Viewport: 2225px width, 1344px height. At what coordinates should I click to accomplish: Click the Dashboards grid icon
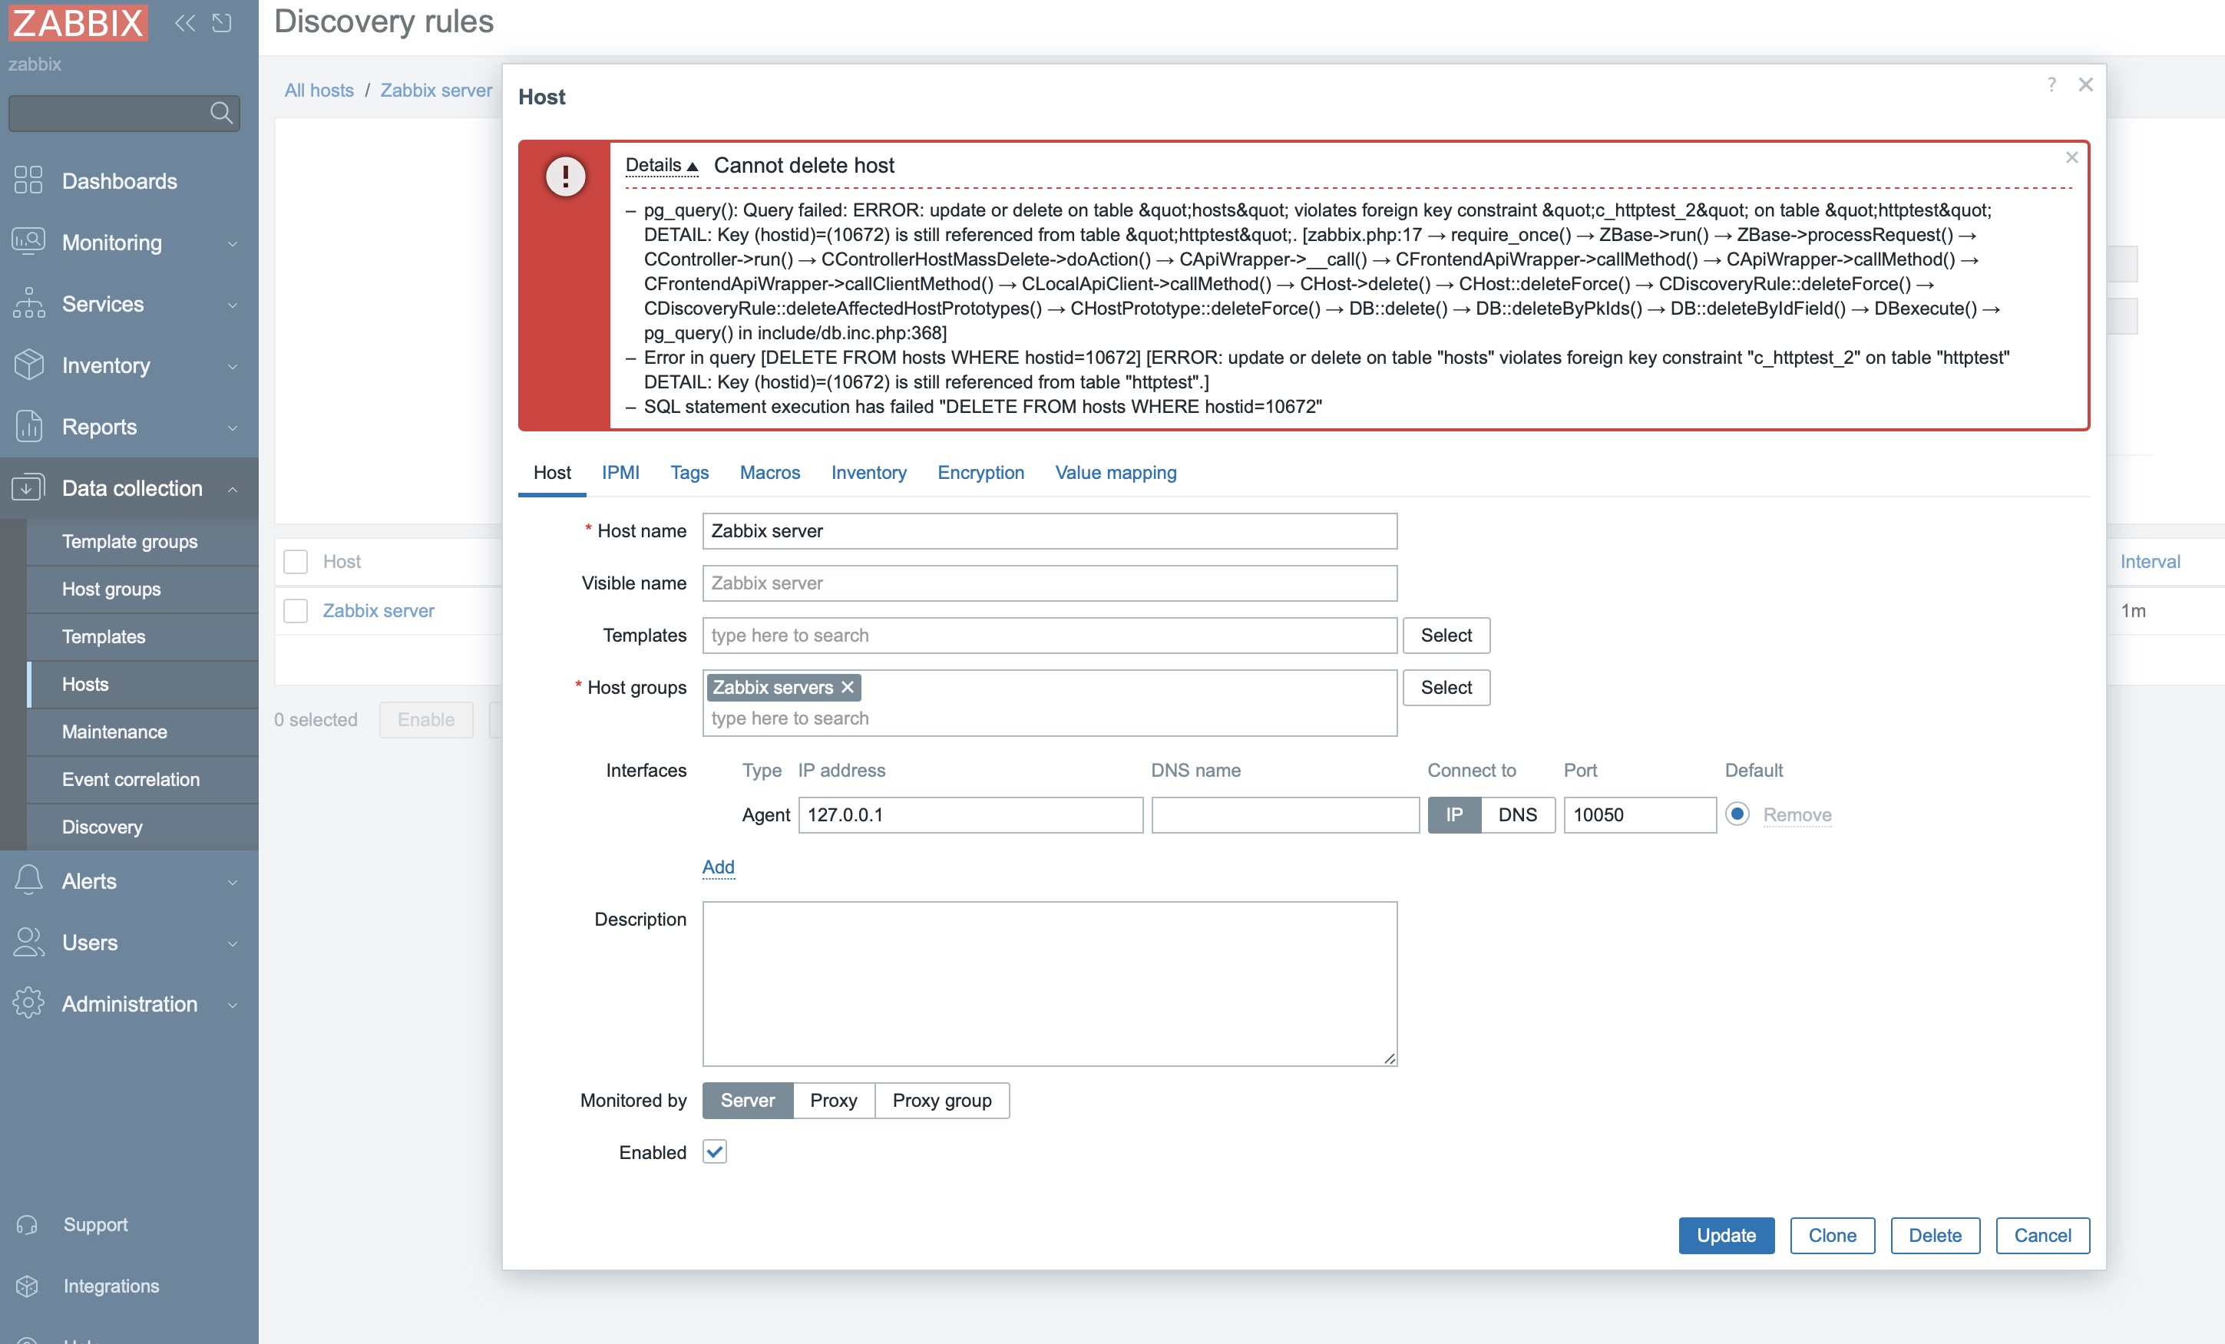29,180
